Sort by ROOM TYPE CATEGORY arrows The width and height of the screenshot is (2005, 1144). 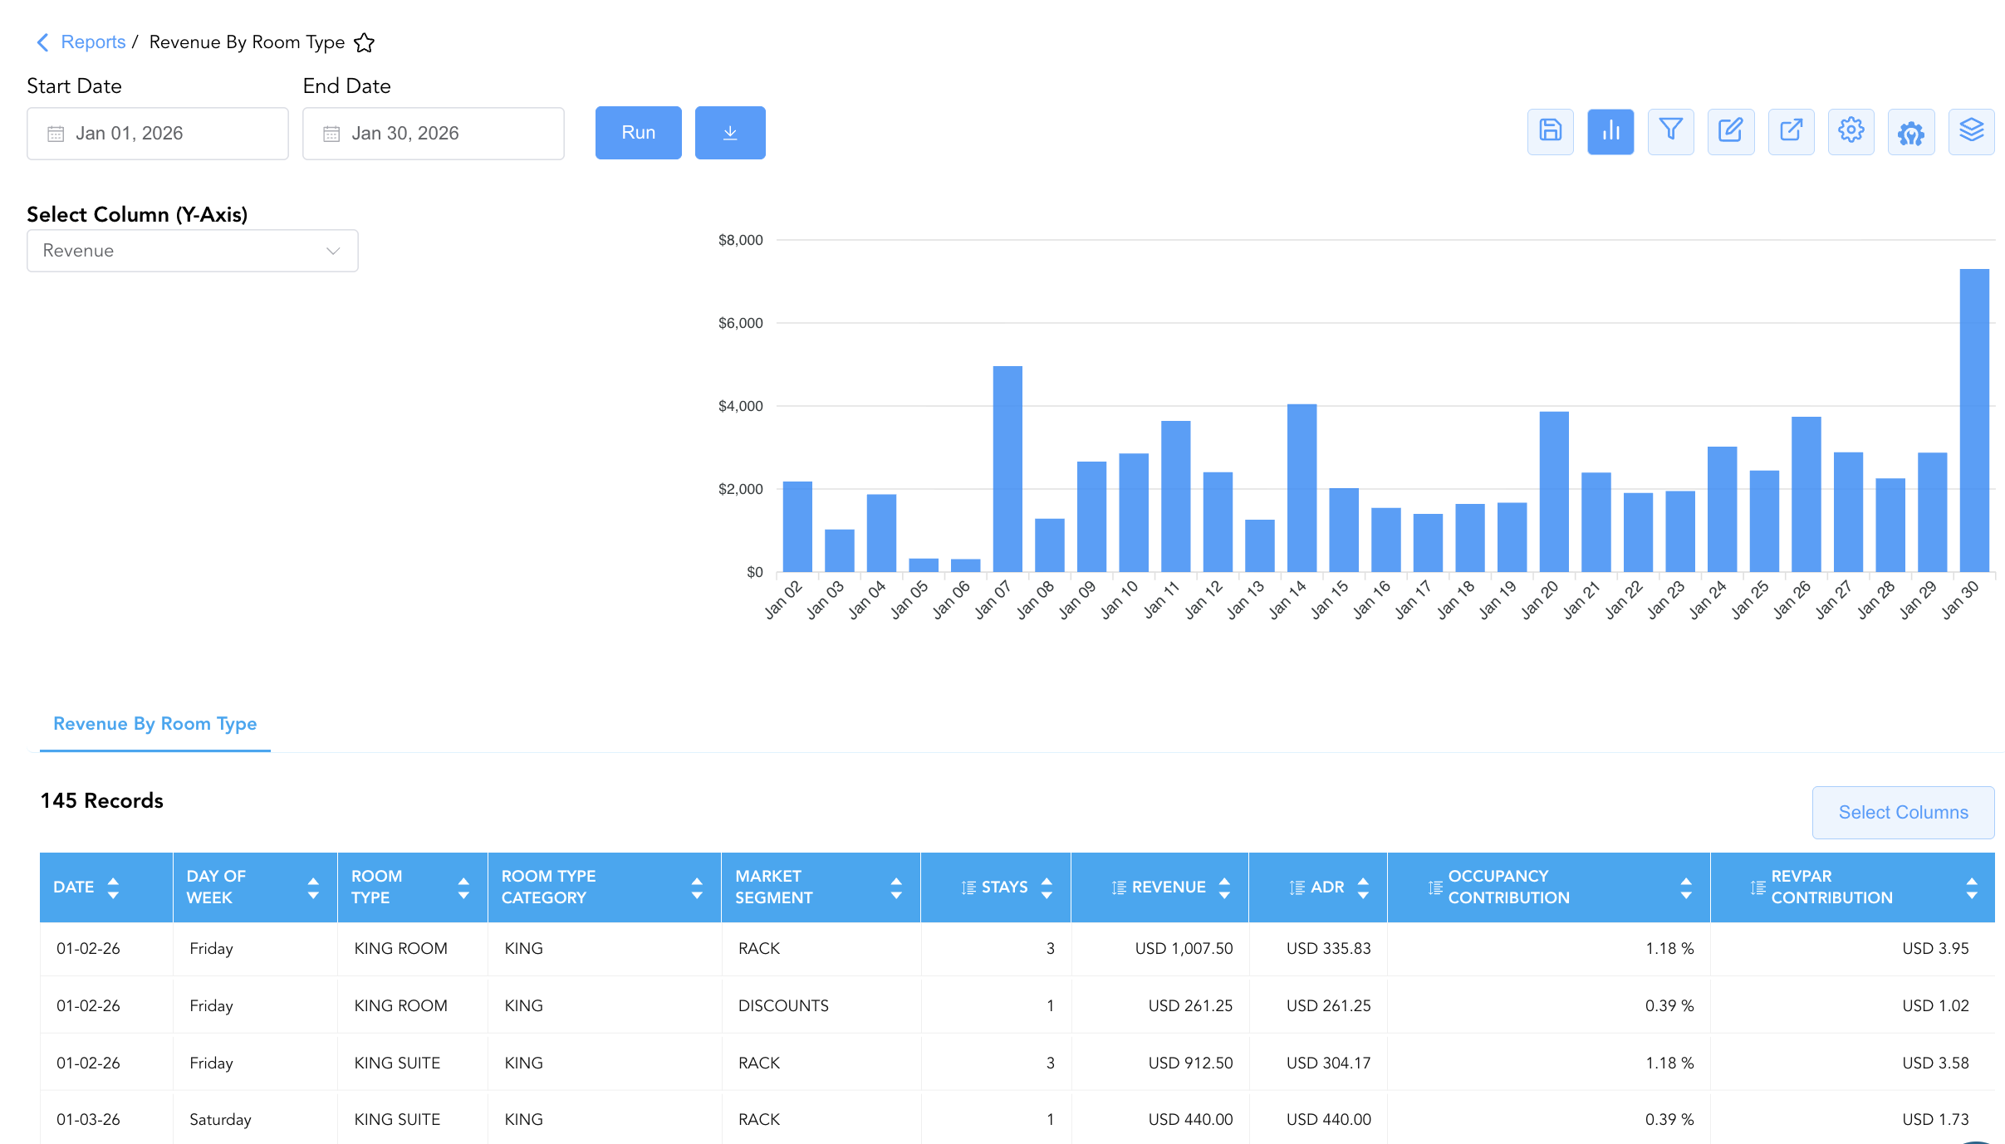click(697, 887)
